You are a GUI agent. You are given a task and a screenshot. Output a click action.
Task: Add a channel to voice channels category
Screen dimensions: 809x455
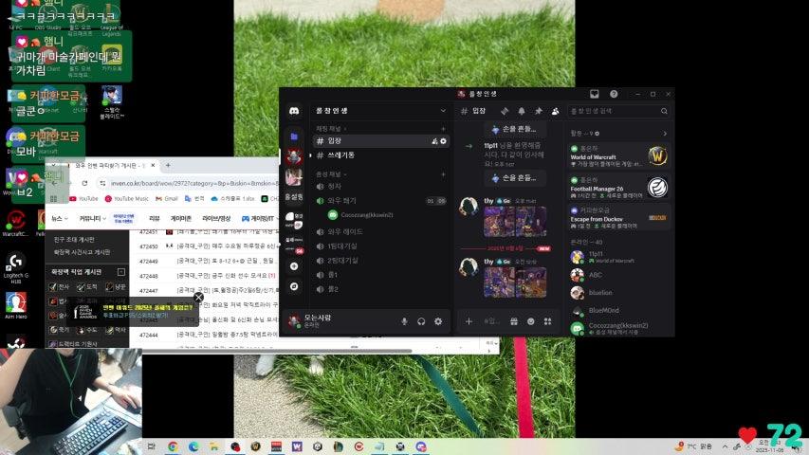pyautogui.click(x=443, y=174)
